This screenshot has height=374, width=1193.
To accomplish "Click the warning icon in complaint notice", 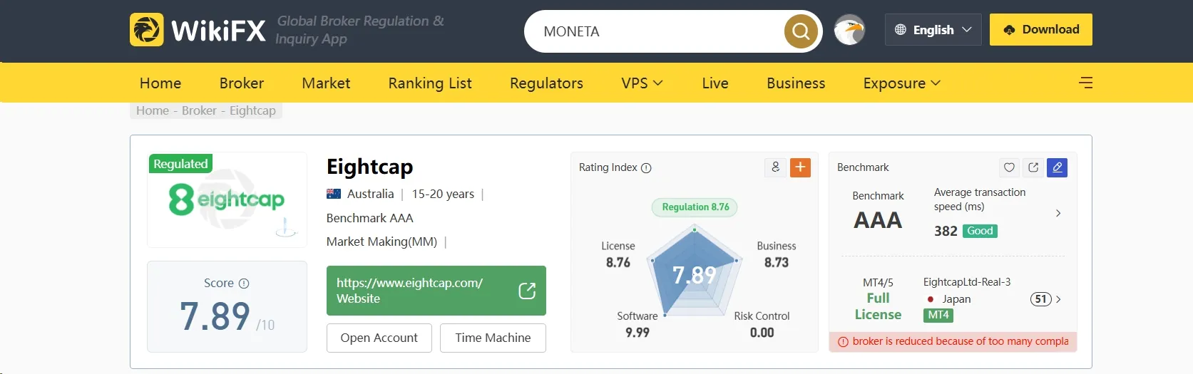I will 843,342.
